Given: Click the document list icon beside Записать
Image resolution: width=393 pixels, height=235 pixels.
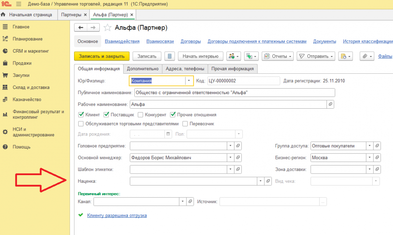Looking at the screenshot, I should click(170, 56).
